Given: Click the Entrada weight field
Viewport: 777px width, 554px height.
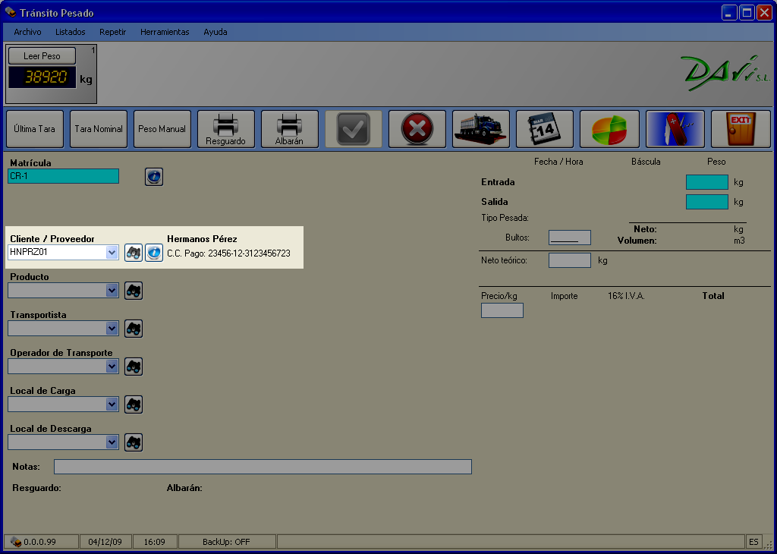Looking at the screenshot, I should point(707,182).
